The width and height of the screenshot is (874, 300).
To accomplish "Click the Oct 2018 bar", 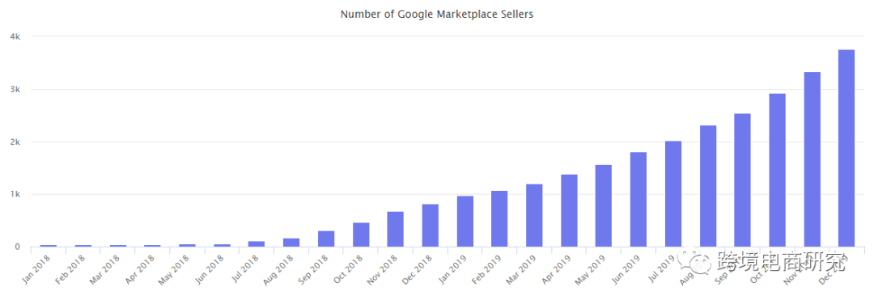I will tap(361, 235).
